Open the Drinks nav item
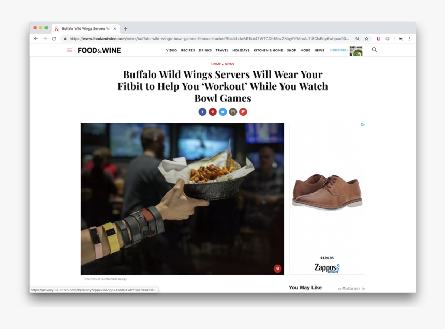The height and width of the screenshot is (329, 445). (205, 50)
